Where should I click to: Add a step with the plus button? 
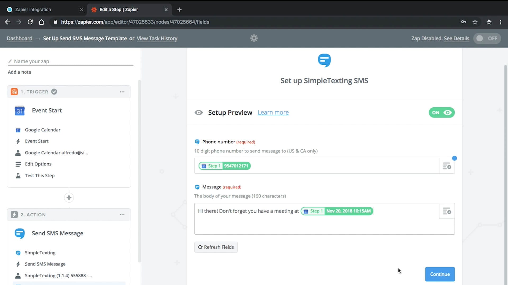[x=69, y=198]
